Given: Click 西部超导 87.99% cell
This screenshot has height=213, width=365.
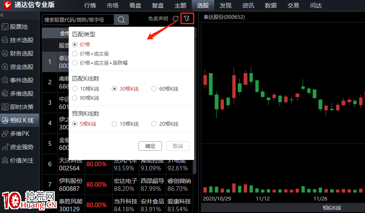Looking at the screenshot, I should (x=152, y=185).
